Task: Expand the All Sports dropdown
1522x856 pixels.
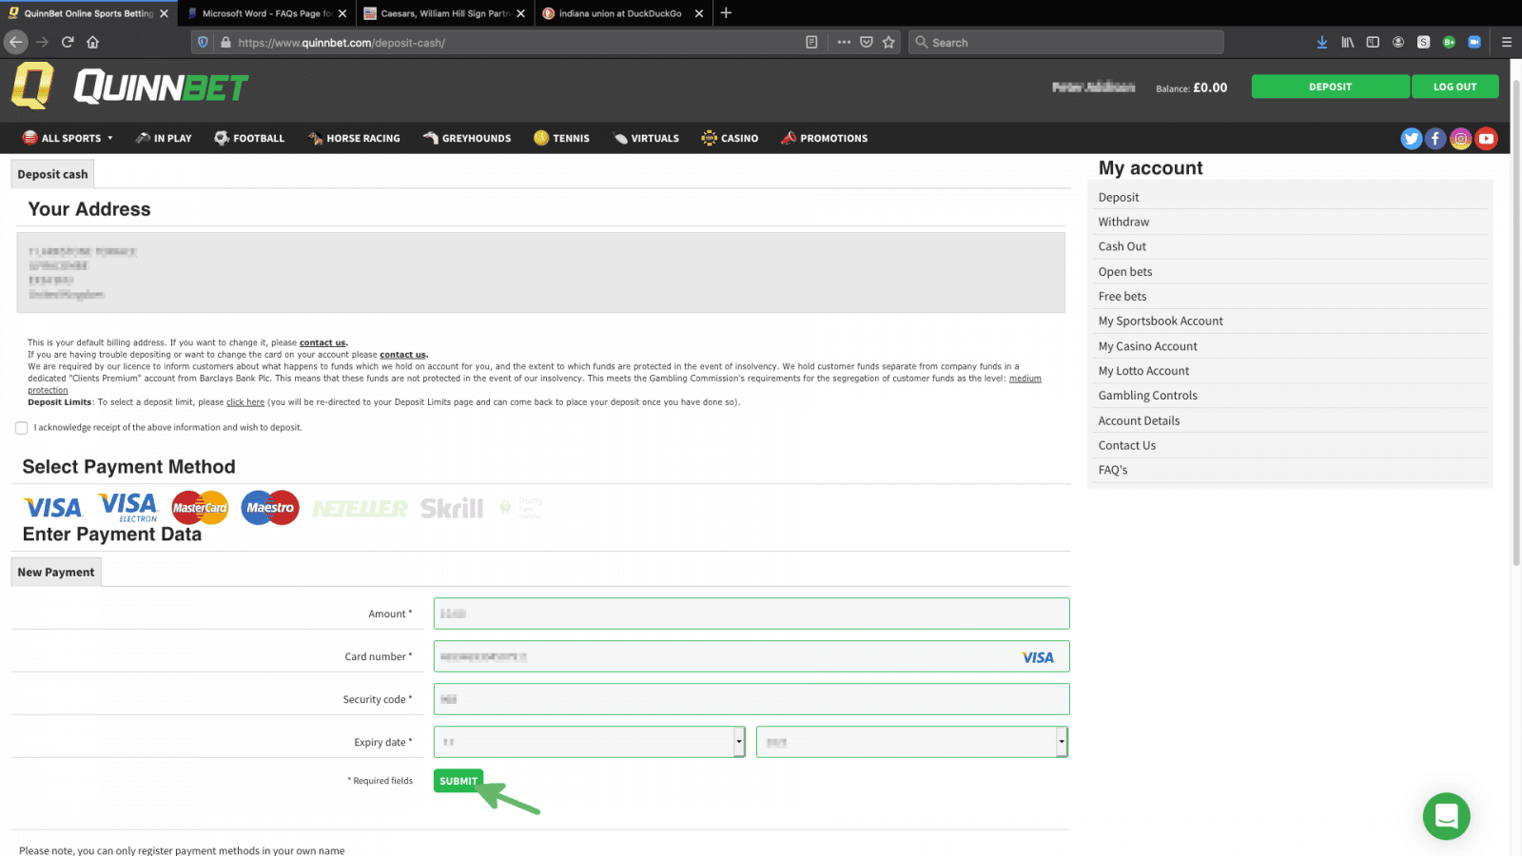Action: (x=68, y=139)
